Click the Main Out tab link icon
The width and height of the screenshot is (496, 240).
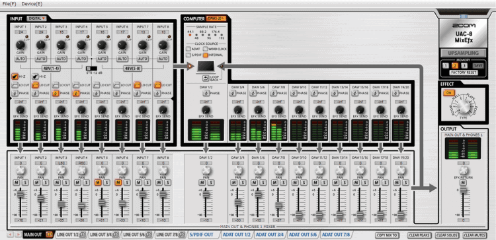click(49, 235)
